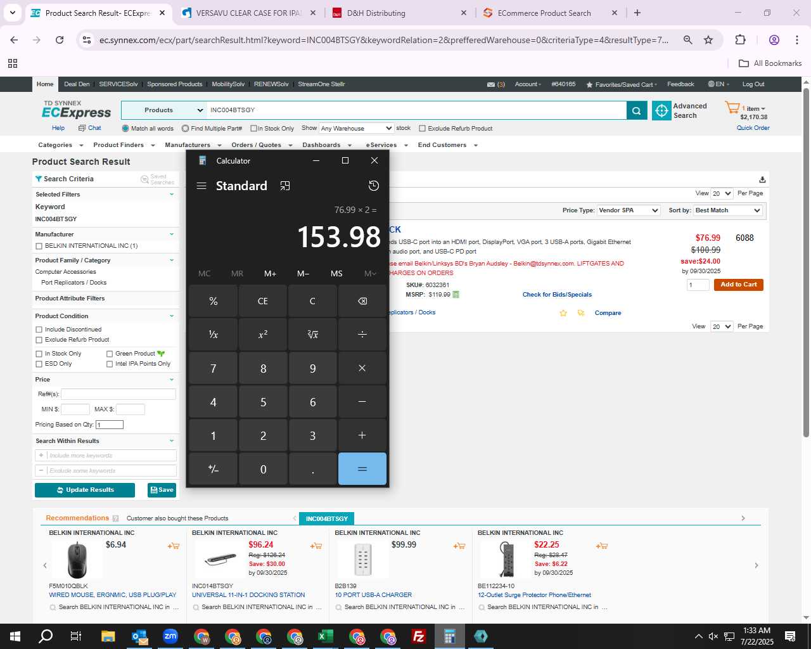Open the Sort by Best Match dropdown

click(x=727, y=210)
